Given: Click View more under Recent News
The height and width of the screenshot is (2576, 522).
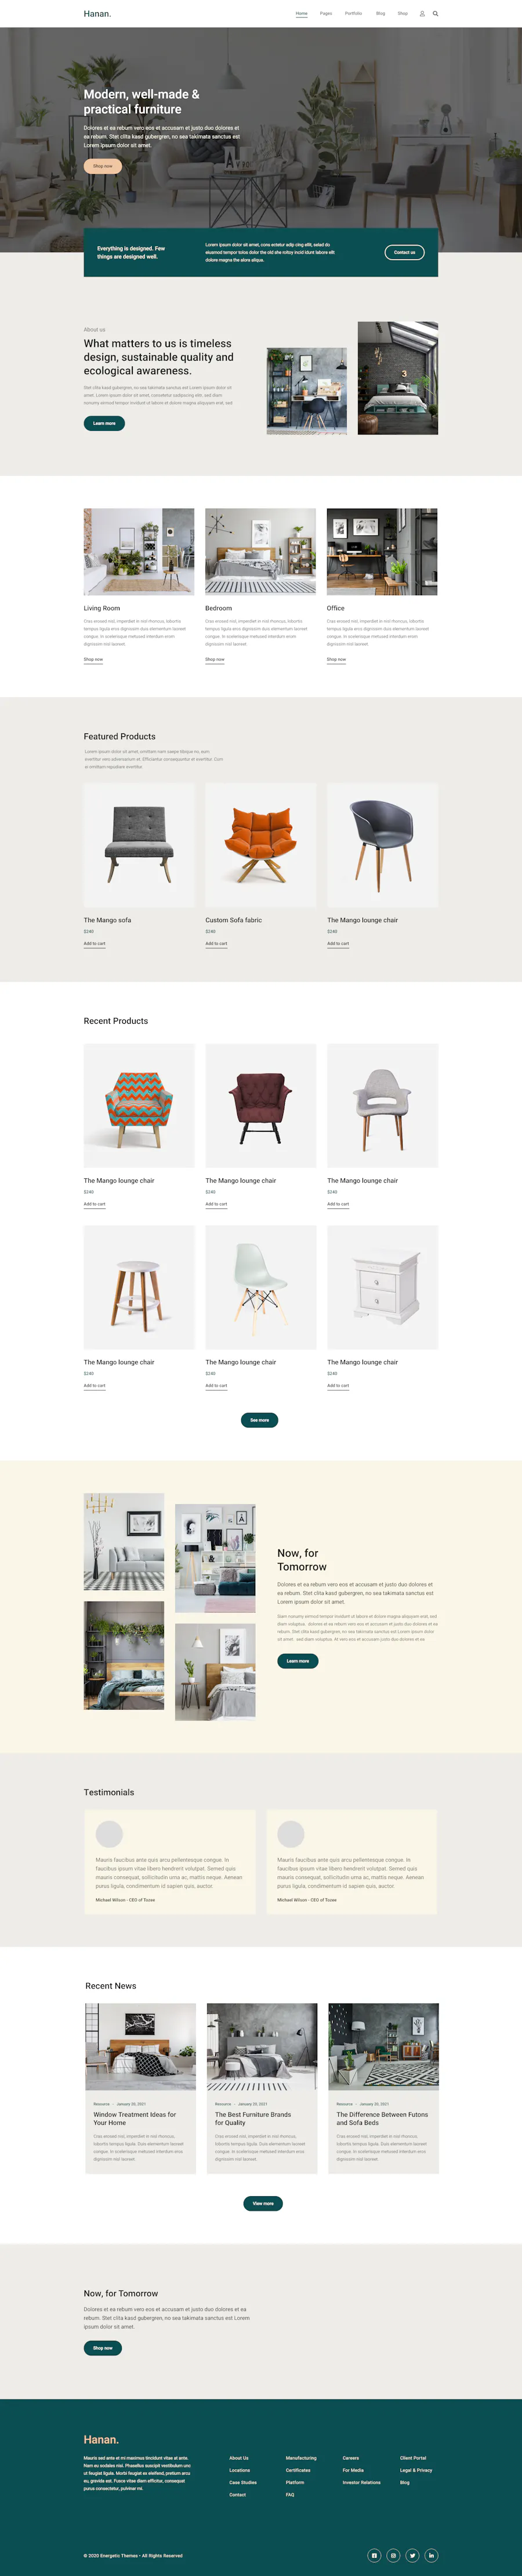Looking at the screenshot, I should pos(263,2203).
